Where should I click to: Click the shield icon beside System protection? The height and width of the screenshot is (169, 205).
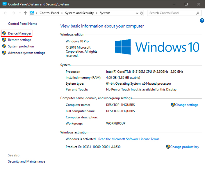coord(4,46)
